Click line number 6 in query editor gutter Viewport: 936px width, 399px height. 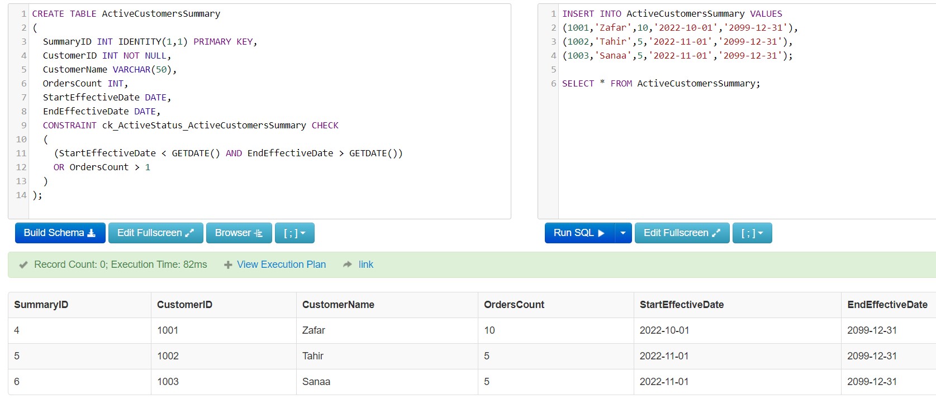tap(554, 83)
